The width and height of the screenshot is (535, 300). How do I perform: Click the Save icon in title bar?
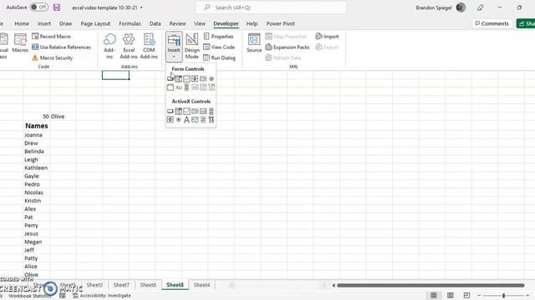pyautogui.click(x=57, y=7)
